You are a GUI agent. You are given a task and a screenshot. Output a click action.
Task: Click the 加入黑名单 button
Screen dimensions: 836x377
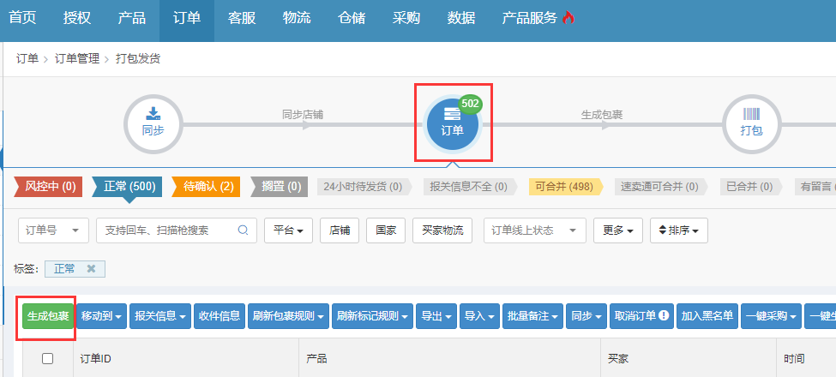pyautogui.click(x=707, y=316)
